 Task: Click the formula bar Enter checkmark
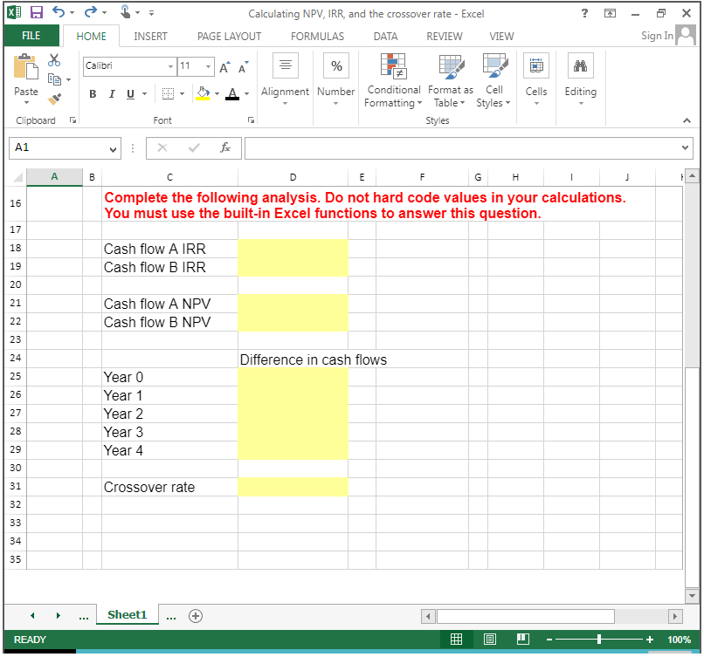(x=194, y=147)
